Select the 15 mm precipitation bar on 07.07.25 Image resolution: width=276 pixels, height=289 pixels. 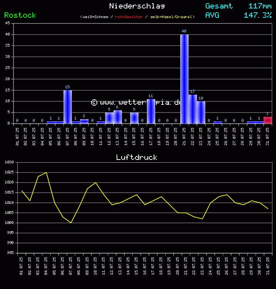tap(68, 107)
